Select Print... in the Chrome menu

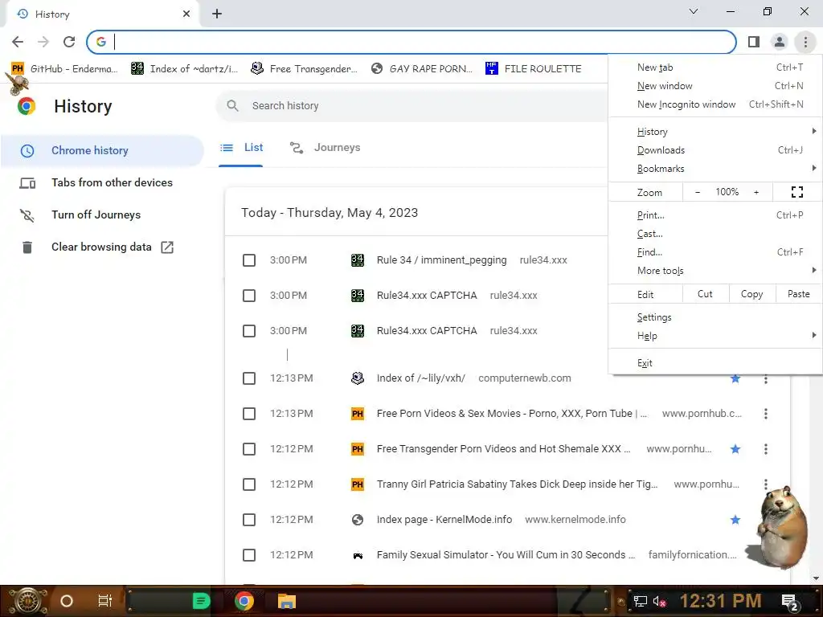[714, 215]
